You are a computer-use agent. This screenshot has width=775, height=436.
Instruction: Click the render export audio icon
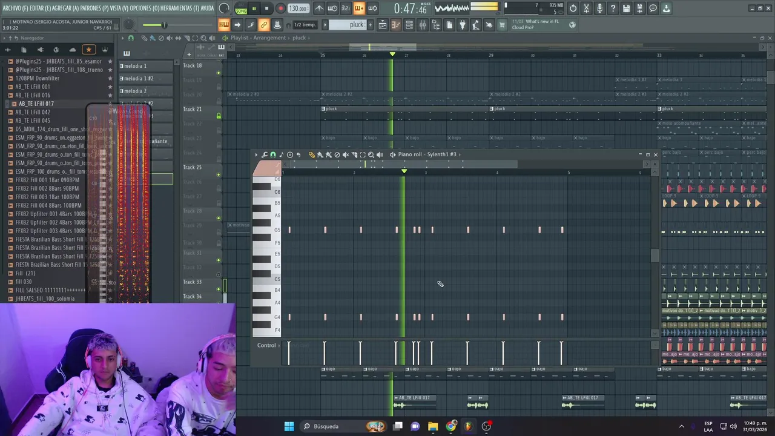(x=639, y=8)
